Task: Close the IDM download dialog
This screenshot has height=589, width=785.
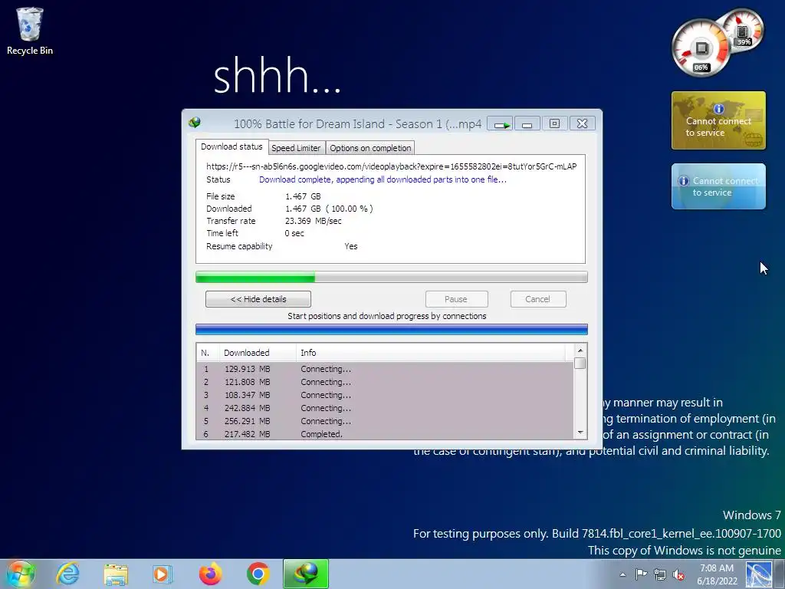Action: click(x=582, y=123)
